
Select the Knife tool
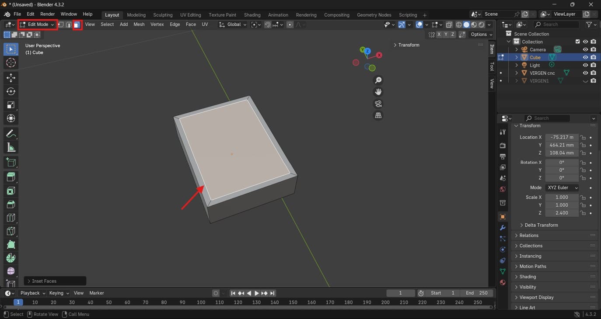click(11, 231)
